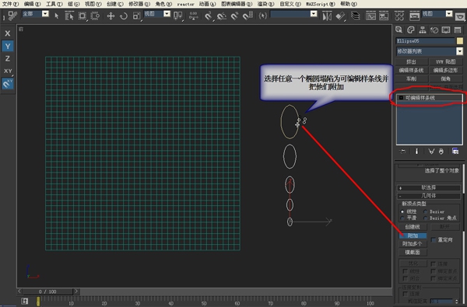Open render type 视图 dropdown
This screenshot has width=467, height=307.
click(449, 14)
